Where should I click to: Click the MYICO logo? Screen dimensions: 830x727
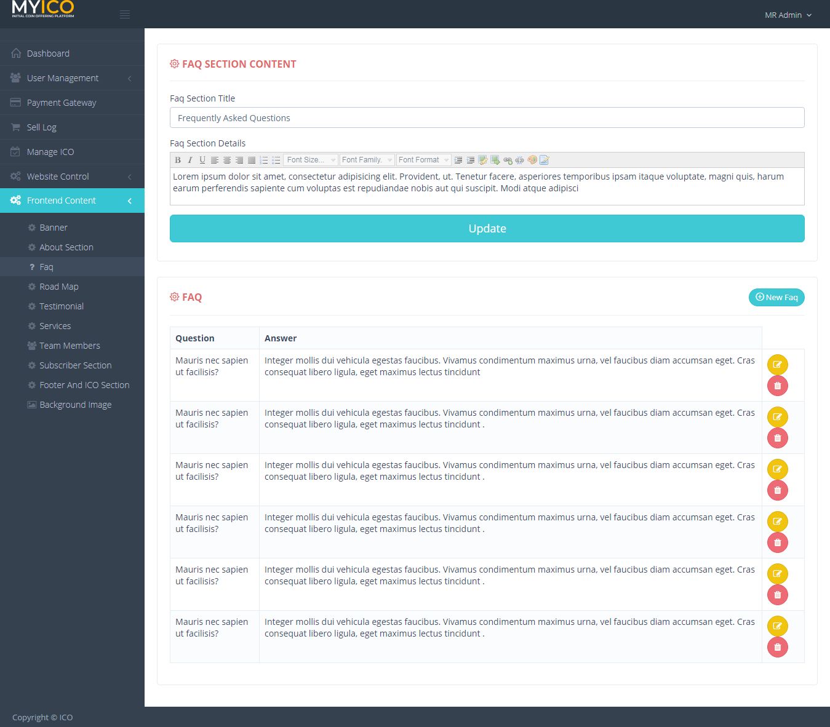click(x=43, y=9)
